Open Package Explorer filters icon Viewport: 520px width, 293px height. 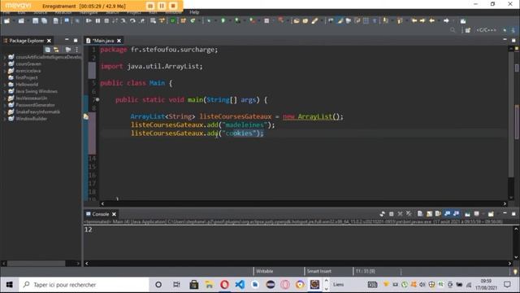pos(68,50)
